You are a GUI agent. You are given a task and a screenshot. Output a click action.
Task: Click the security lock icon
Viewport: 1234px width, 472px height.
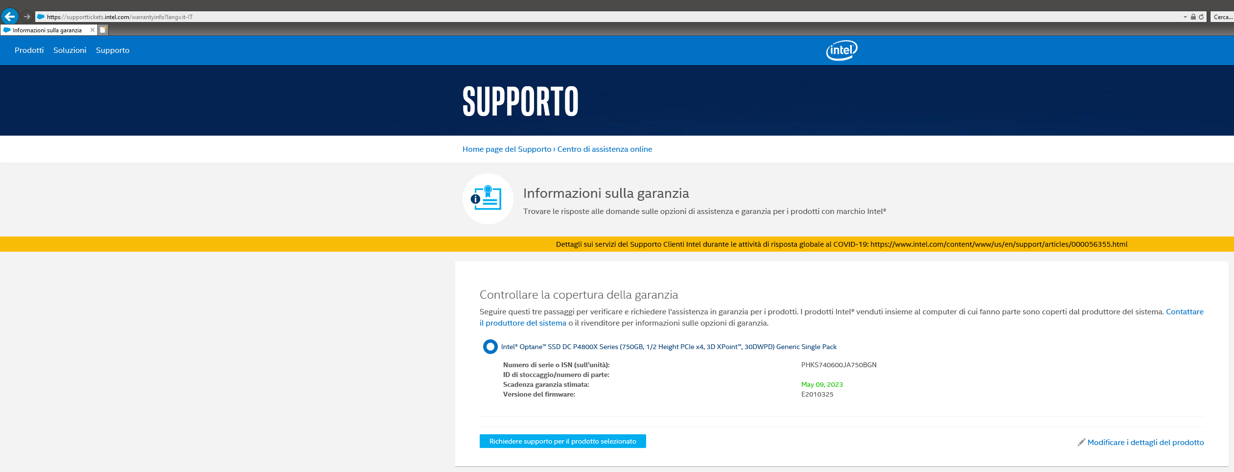pos(1193,17)
